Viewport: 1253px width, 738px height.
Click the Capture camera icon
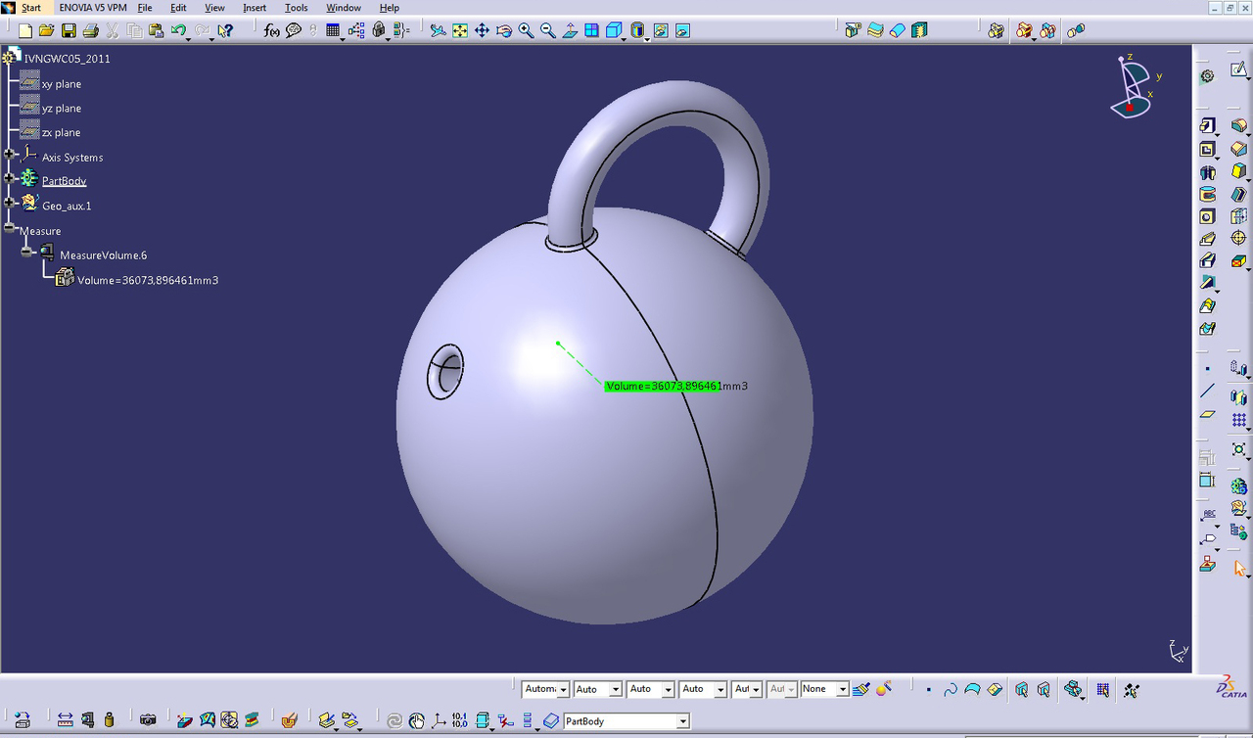148,720
